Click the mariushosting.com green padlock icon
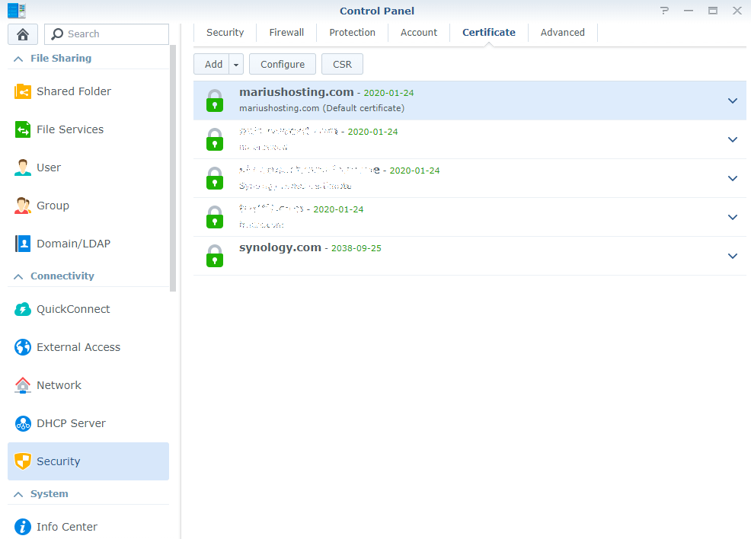Viewport: 751px width, 539px height. 215,100
